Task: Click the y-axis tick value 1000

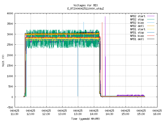Action: click(x=10, y=76)
